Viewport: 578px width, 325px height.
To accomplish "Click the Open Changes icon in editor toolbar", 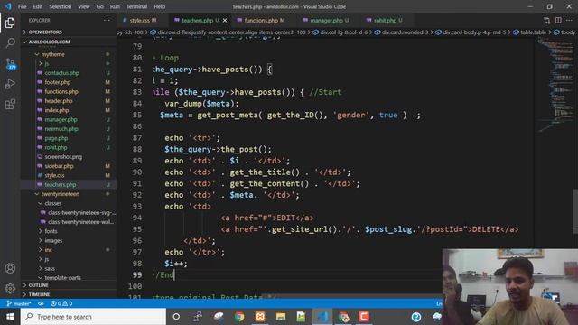I will [x=546, y=21].
